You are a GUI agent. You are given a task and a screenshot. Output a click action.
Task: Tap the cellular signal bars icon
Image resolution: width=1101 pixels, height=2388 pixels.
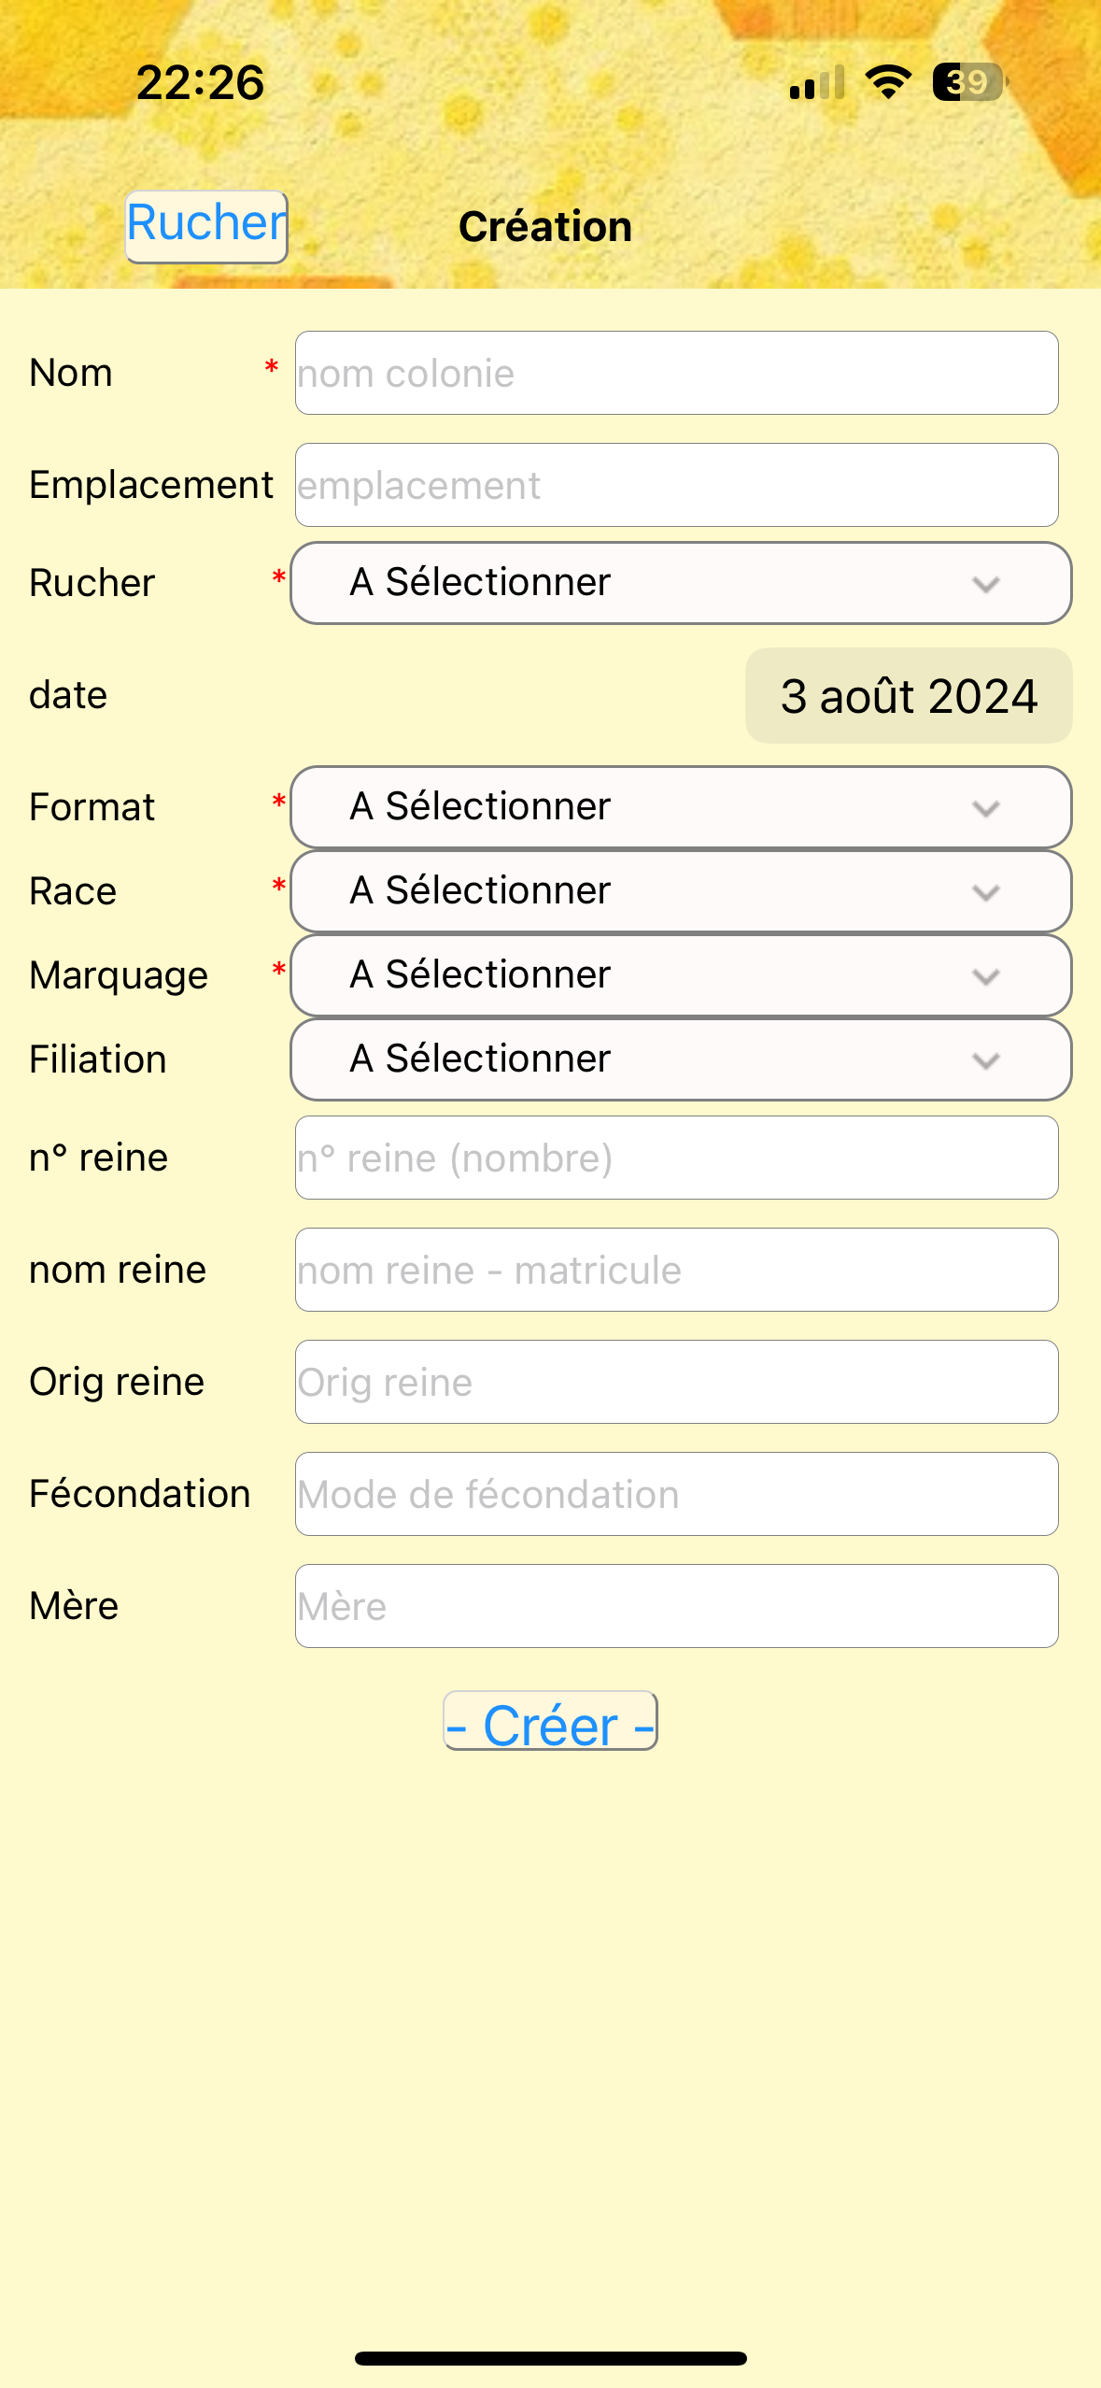click(x=817, y=82)
